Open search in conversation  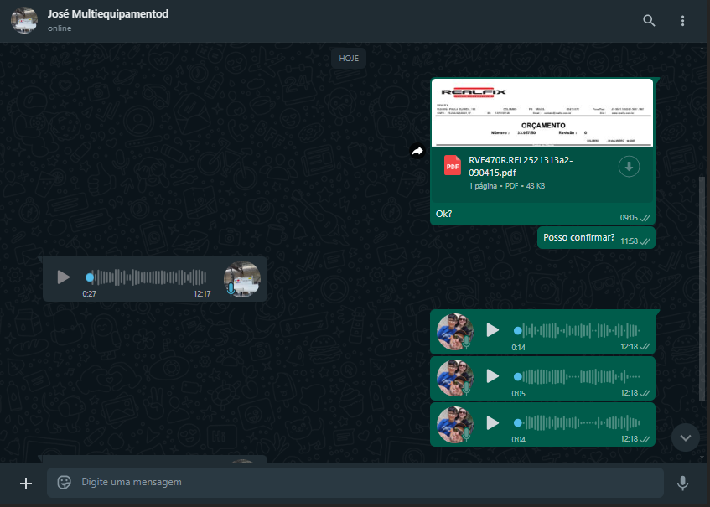pyautogui.click(x=649, y=21)
